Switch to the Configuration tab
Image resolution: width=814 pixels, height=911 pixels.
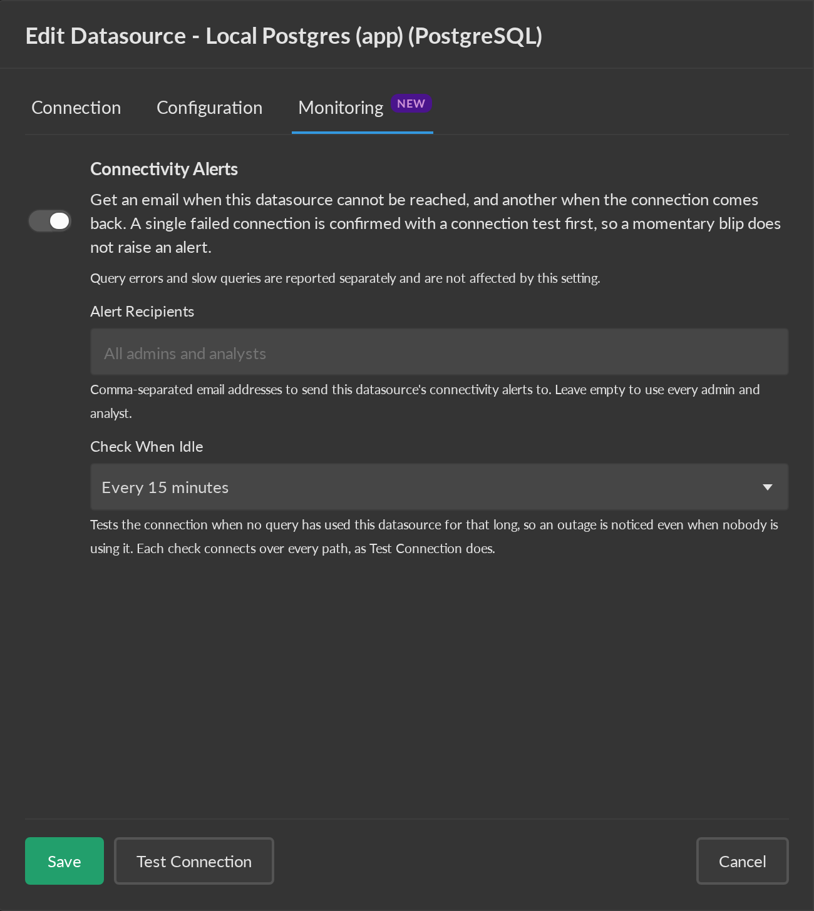(x=210, y=108)
